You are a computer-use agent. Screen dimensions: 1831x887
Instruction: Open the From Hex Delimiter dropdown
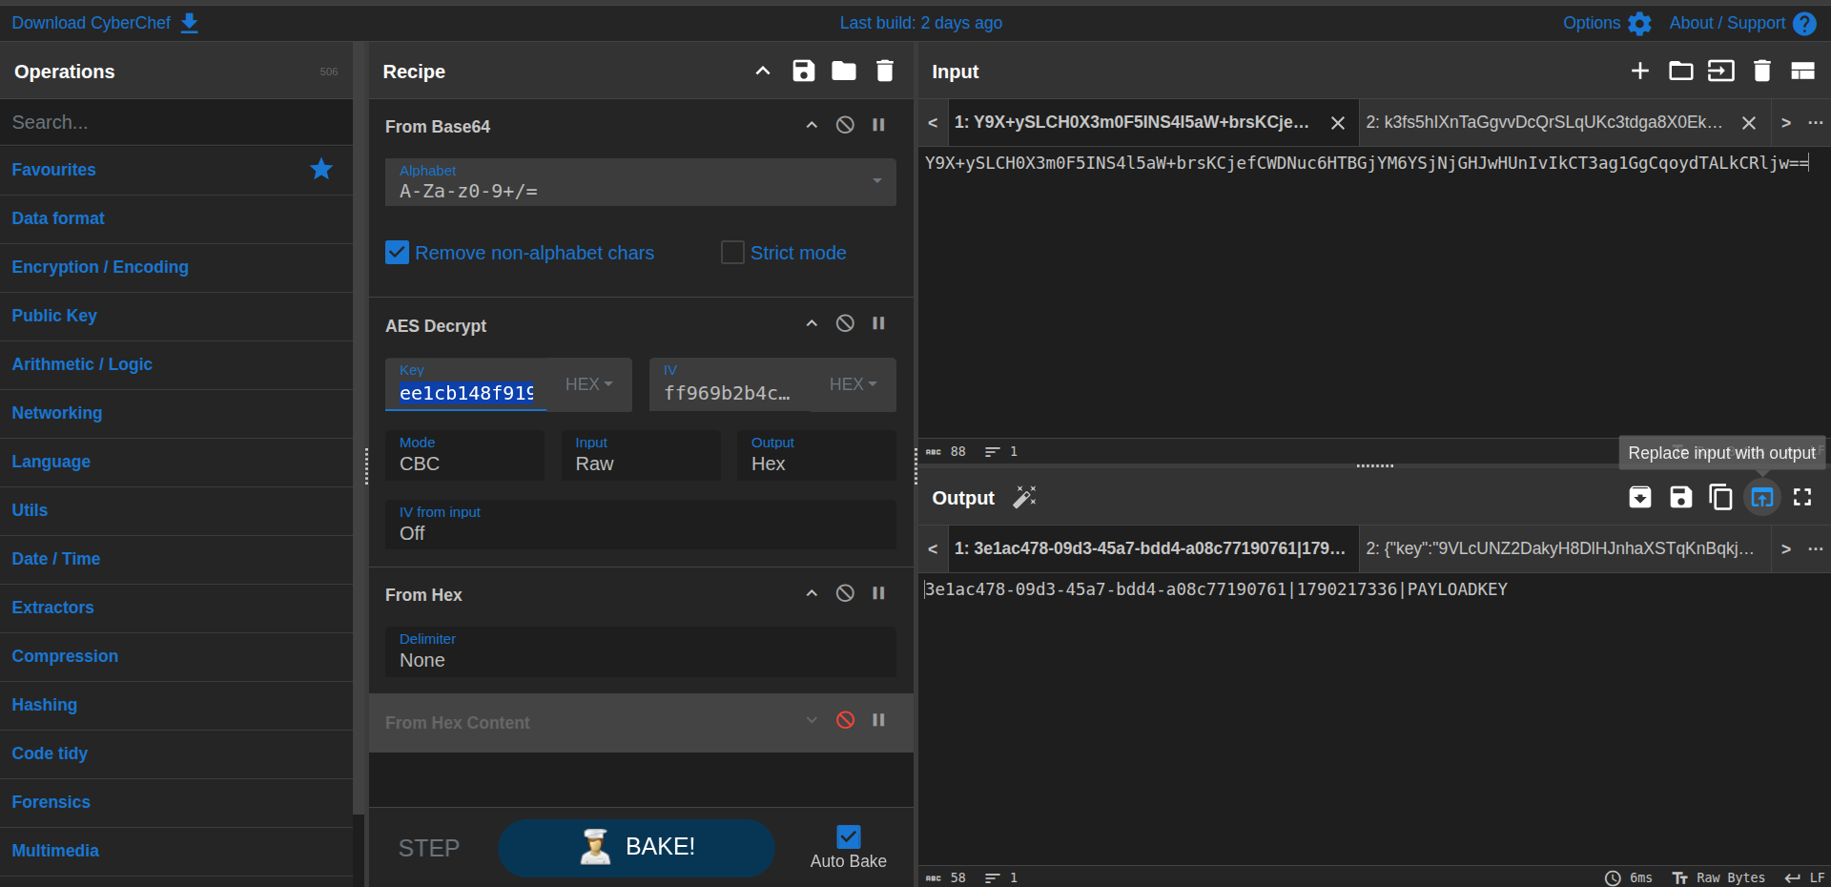pos(641,651)
